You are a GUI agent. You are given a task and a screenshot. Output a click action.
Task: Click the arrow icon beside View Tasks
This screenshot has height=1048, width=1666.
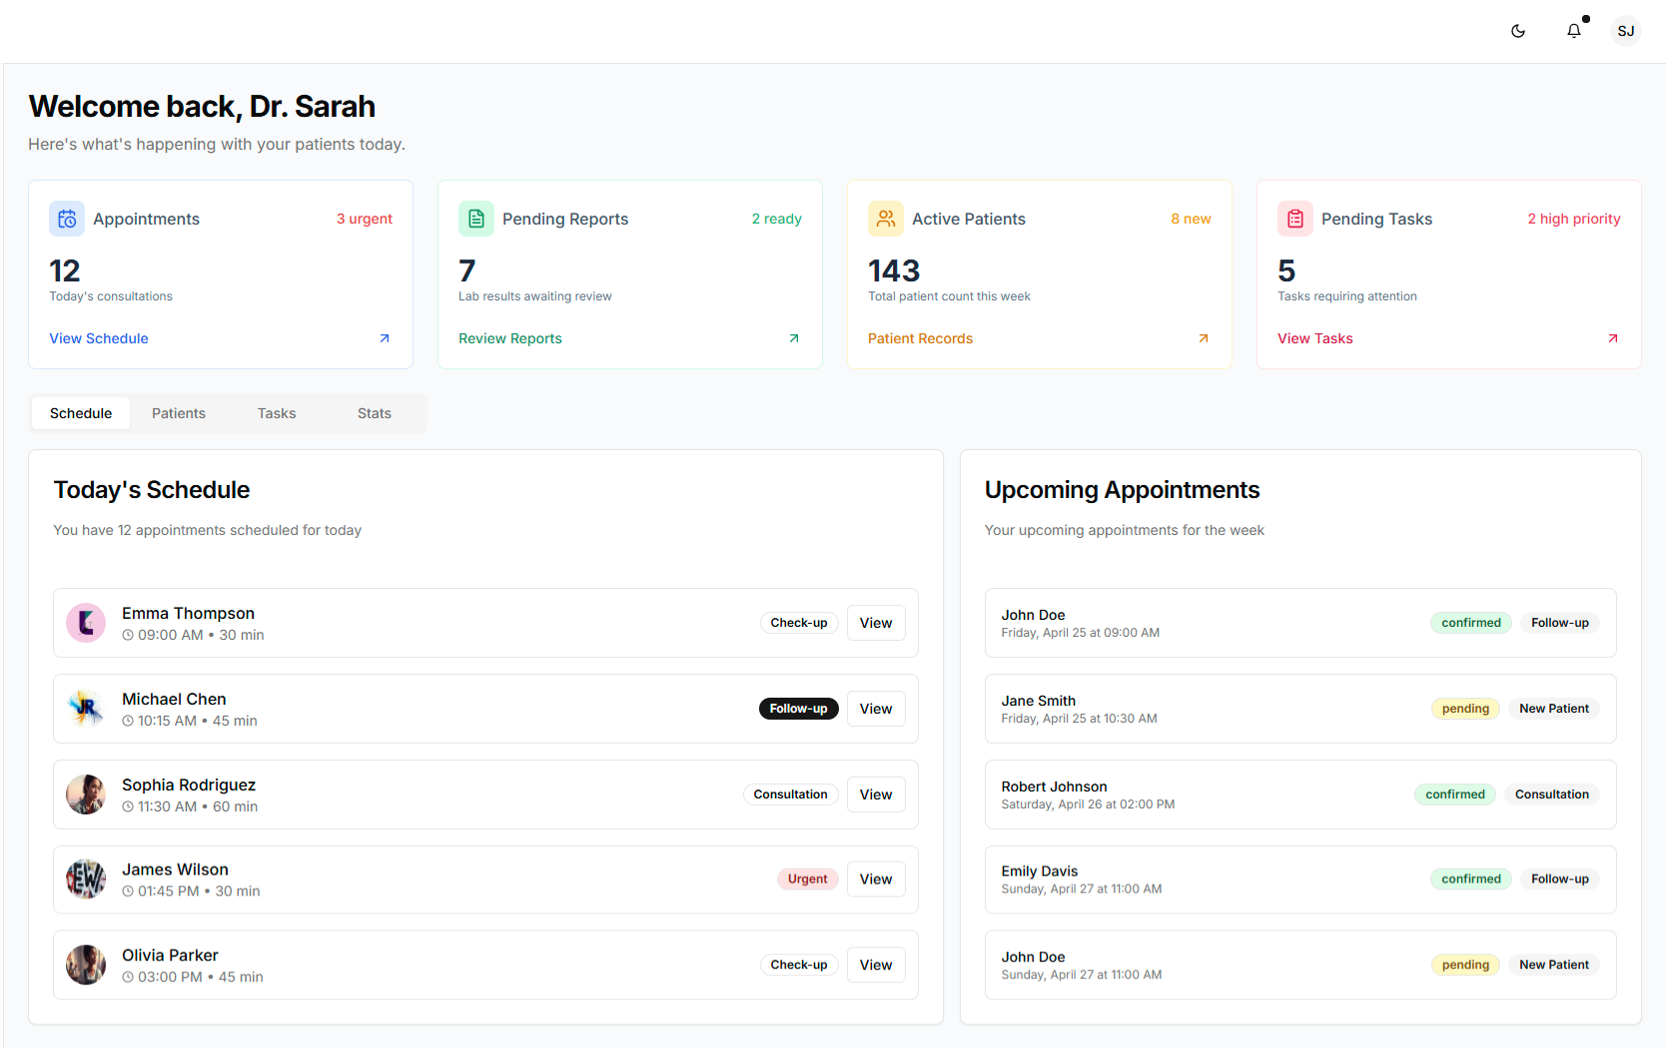[x=1613, y=338]
